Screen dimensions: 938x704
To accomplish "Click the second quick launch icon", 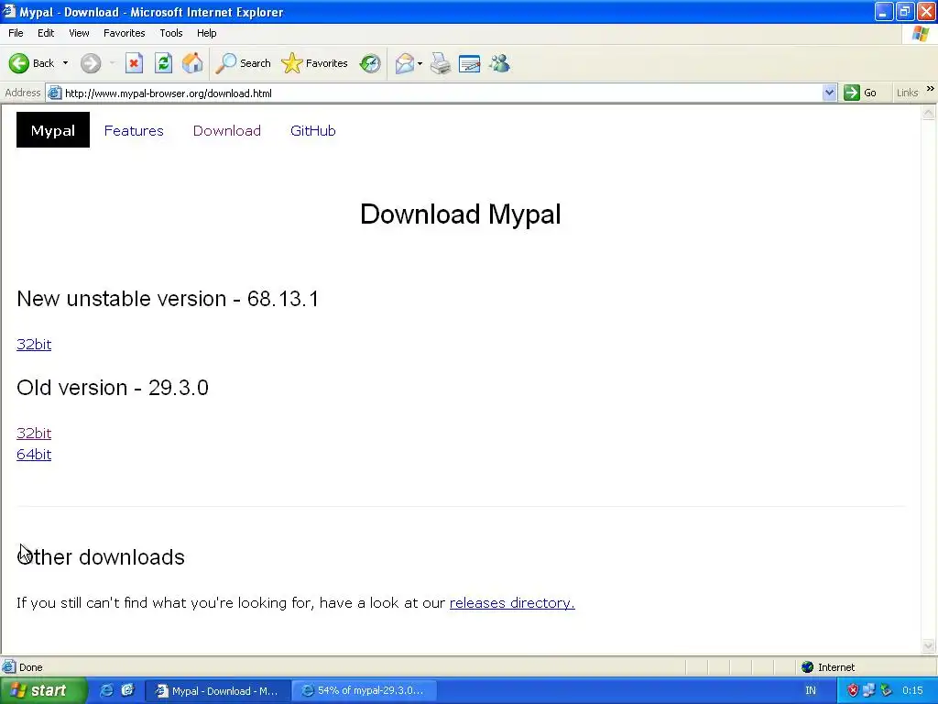I will (127, 690).
